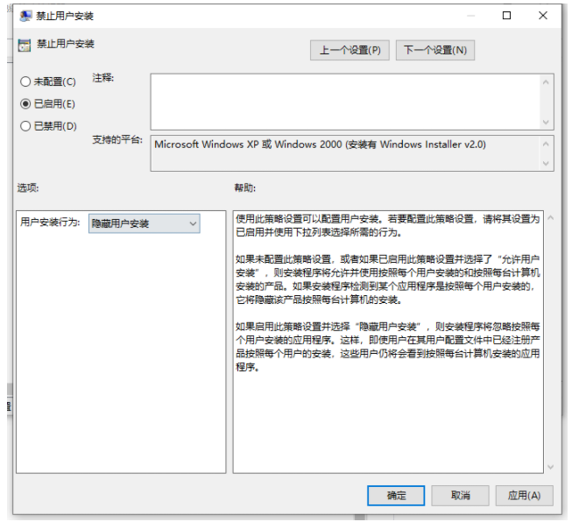Click the up arrow of the 注释 scrollbar
Viewport: 572px width, 522px height.
coord(547,81)
